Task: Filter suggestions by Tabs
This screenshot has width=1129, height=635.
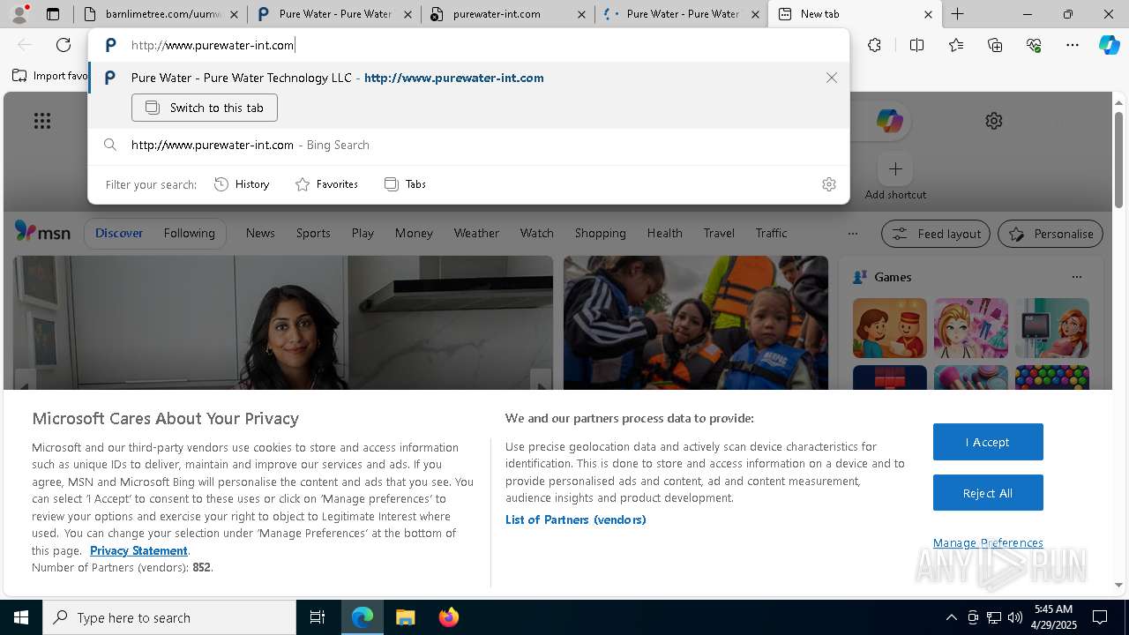Action: point(406,184)
